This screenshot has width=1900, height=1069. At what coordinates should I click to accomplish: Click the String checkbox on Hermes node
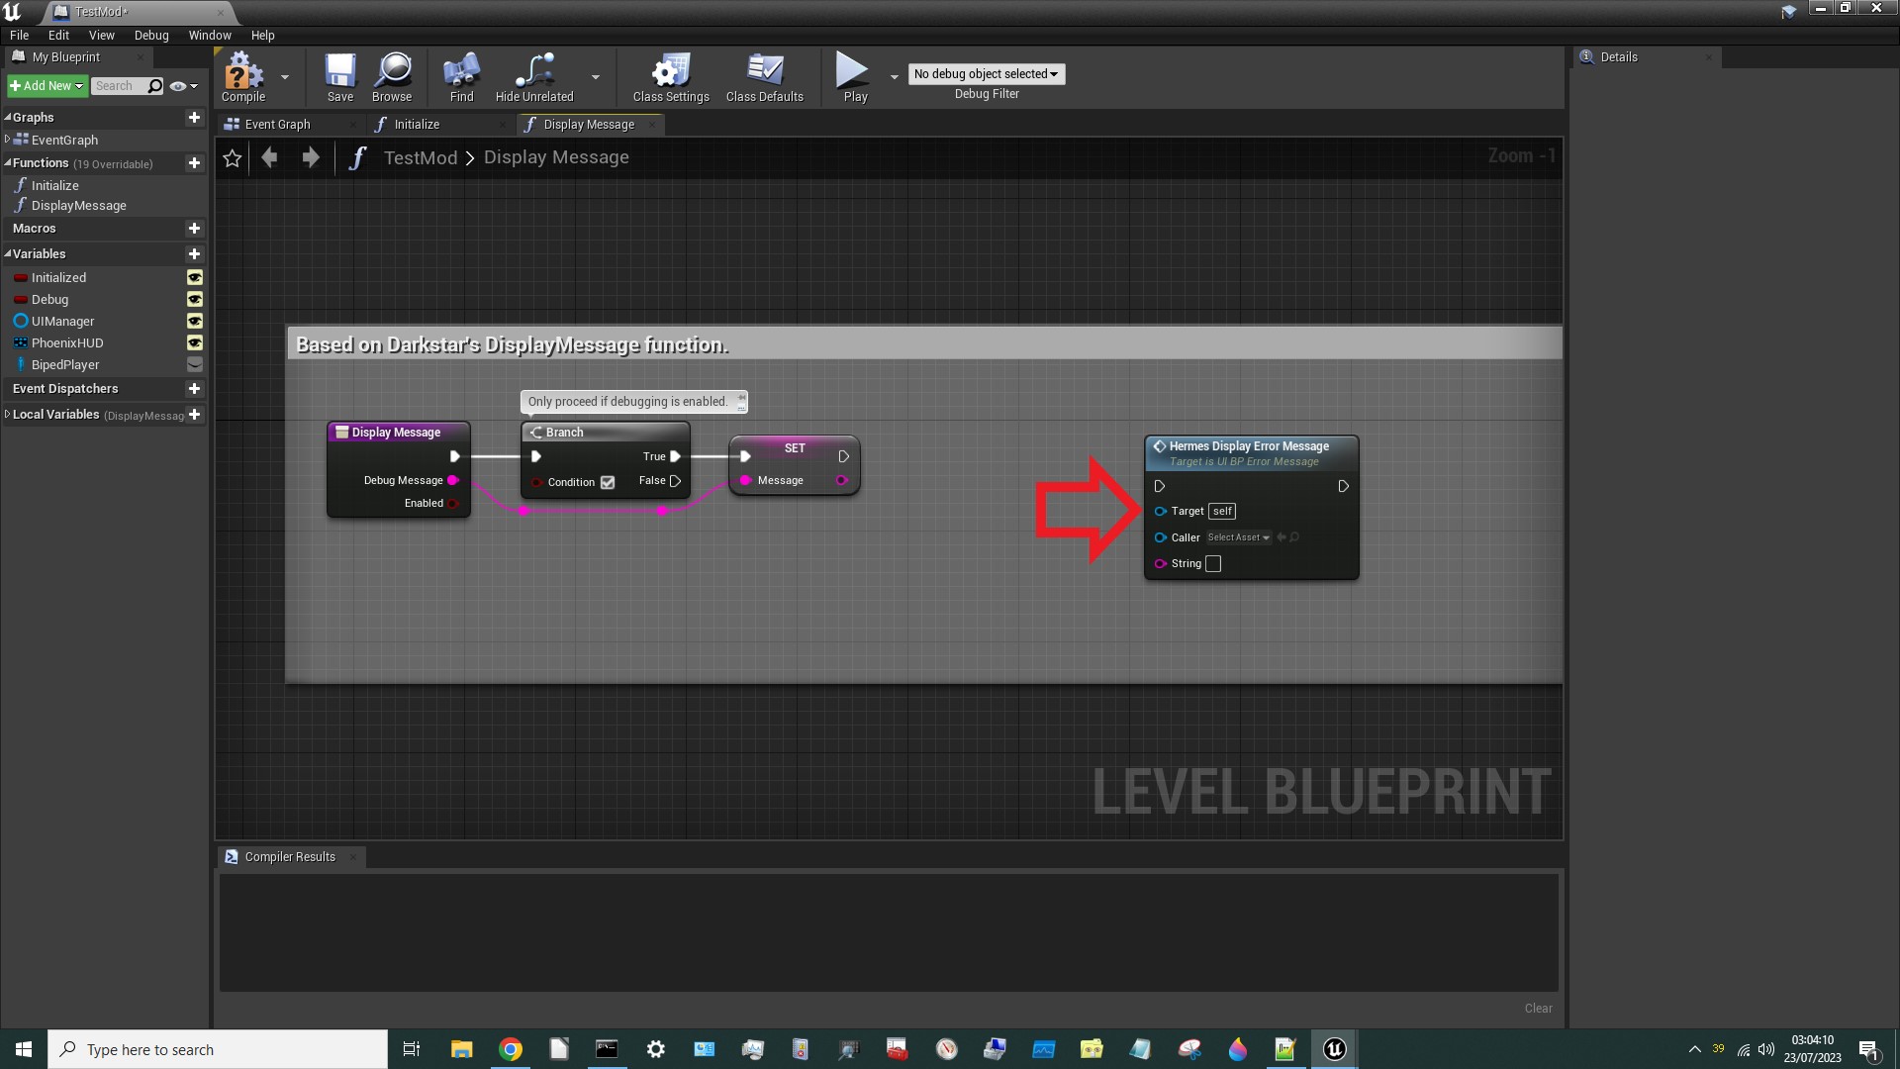tap(1213, 564)
